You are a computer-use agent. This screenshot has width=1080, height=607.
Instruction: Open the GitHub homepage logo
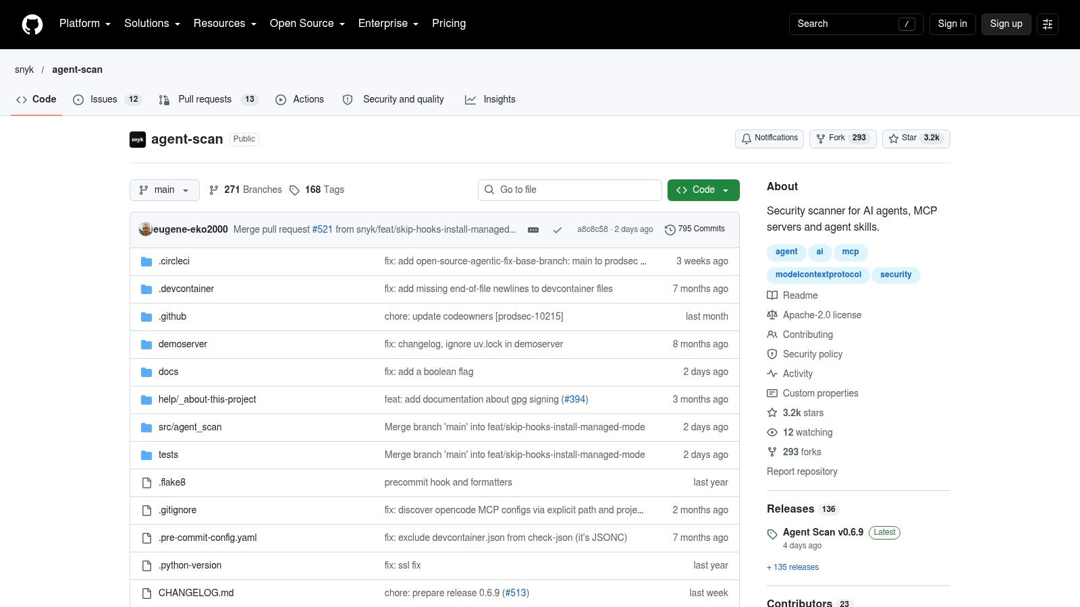(x=32, y=24)
